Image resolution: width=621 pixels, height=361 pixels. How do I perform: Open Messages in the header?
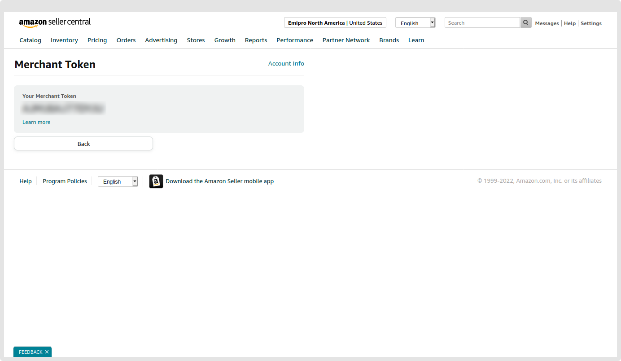click(547, 23)
